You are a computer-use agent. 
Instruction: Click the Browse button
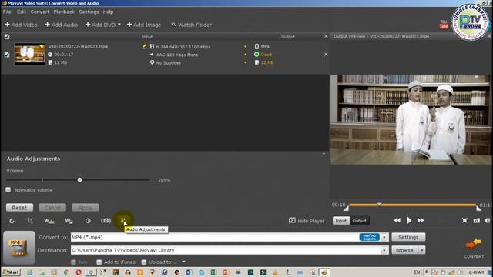[404, 250]
